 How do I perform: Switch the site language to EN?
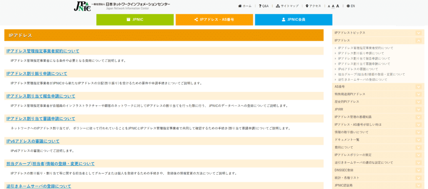pyautogui.click(x=351, y=6)
